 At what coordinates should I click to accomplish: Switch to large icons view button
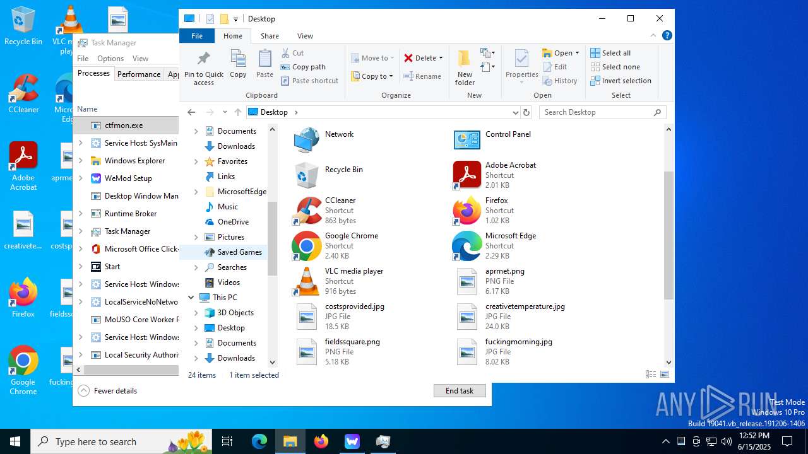click(665, 375)
